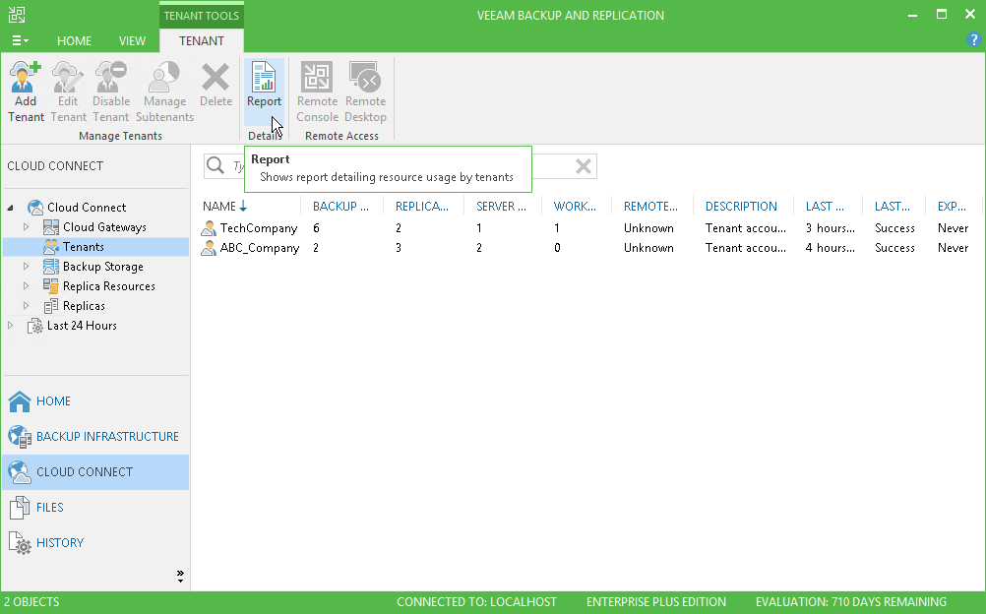This screenshot has height=614, width=986.
Task: Sort by the Server column header
Action: [501, 207]
